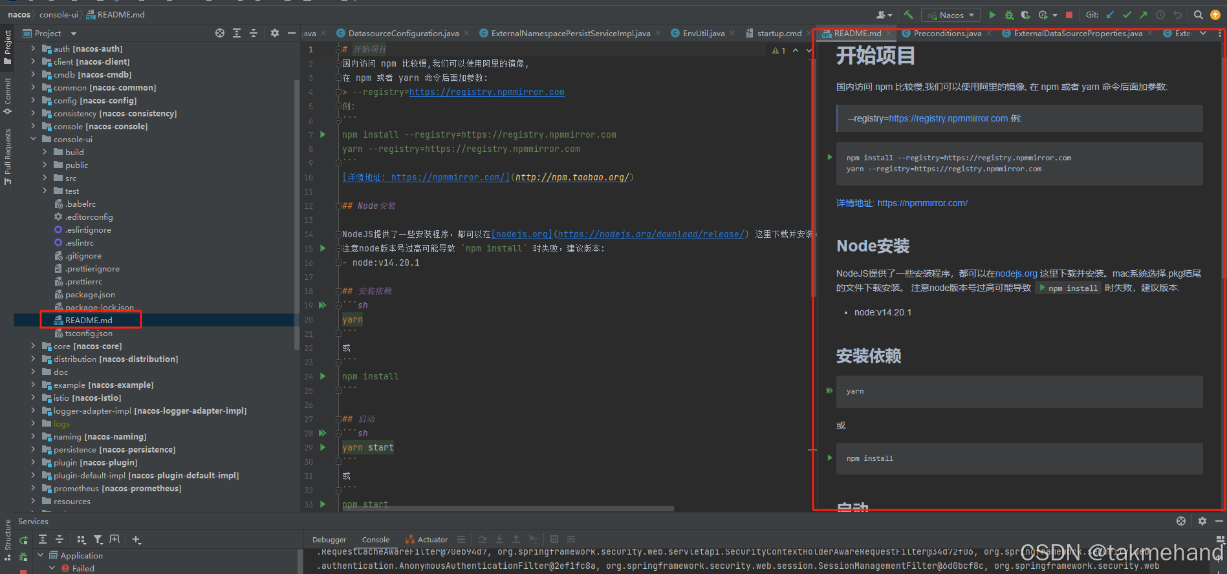Open the Project view selector dropdown
Viewport: 1227px width, 574px height.
(x=73, y=34)
